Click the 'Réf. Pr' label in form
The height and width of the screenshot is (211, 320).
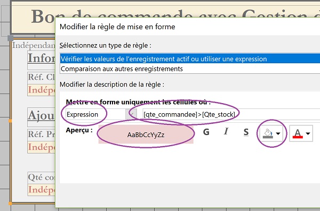pyautogui.click(x=42, y=134)
